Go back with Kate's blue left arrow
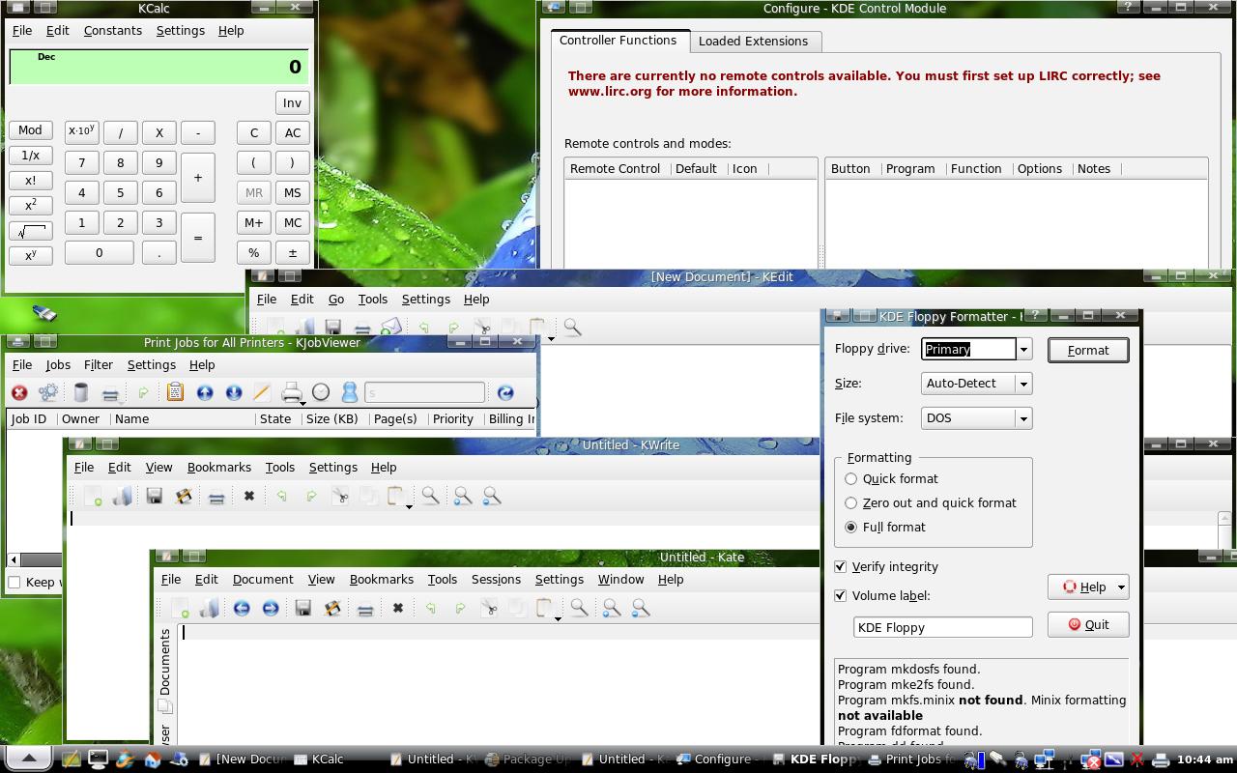This screenshot has width=1237, height=773. (242, 608)
